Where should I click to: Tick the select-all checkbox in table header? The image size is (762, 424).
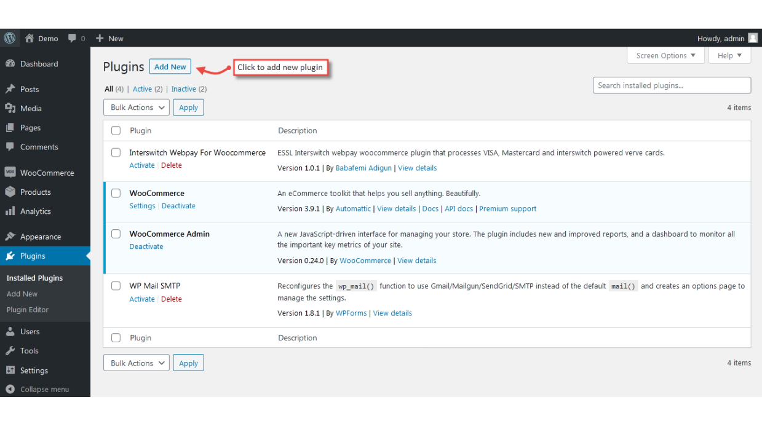[x=116, y=130]
